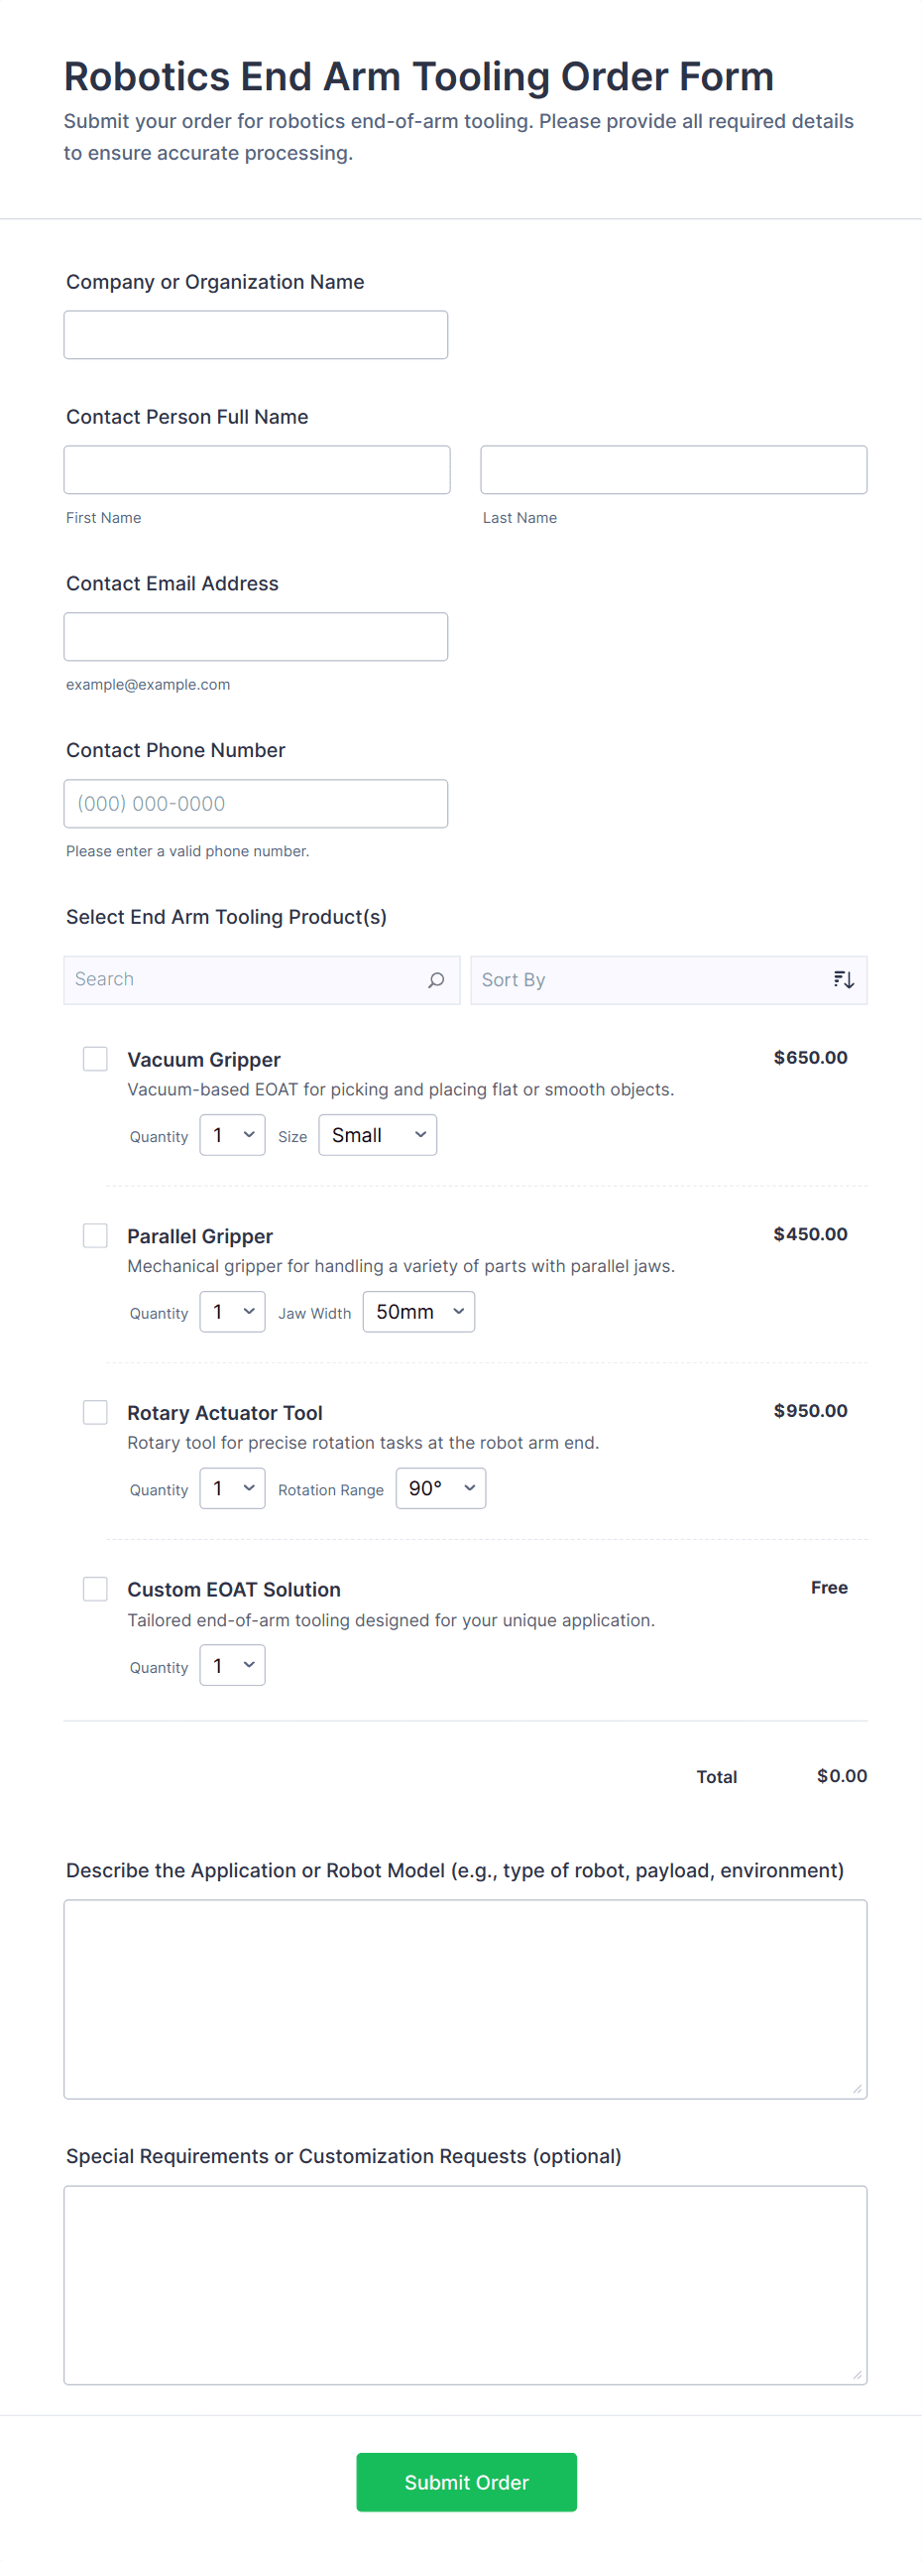Viewport: 922px width, 2561px height.
Task: Expand Rotation Range dropdown
Action: 440,1488
